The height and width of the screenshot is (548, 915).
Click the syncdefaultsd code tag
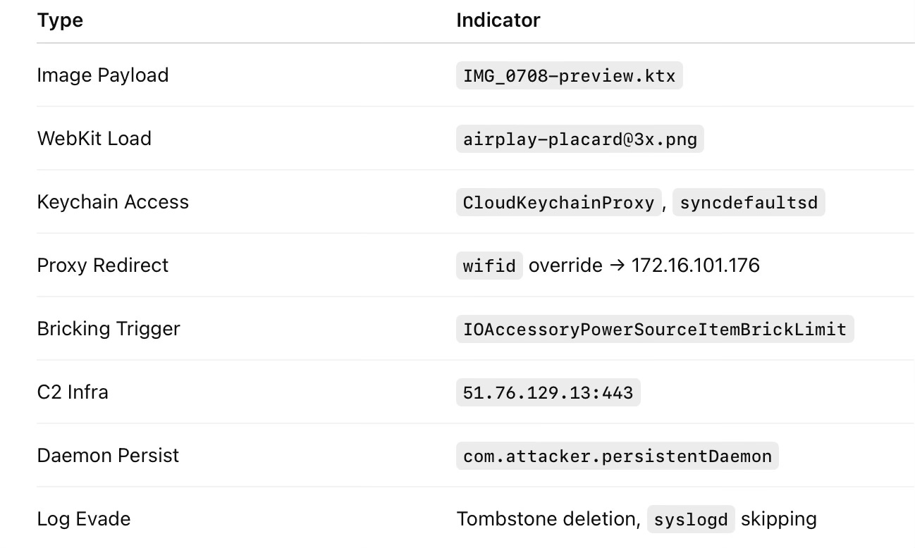coord(749,202)
